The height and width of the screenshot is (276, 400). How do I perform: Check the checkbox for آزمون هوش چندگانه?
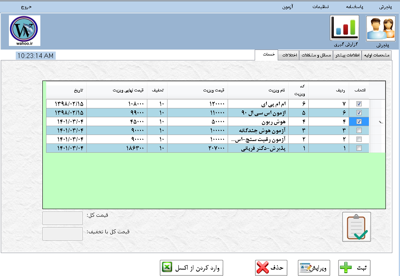[x=359, y=131]
